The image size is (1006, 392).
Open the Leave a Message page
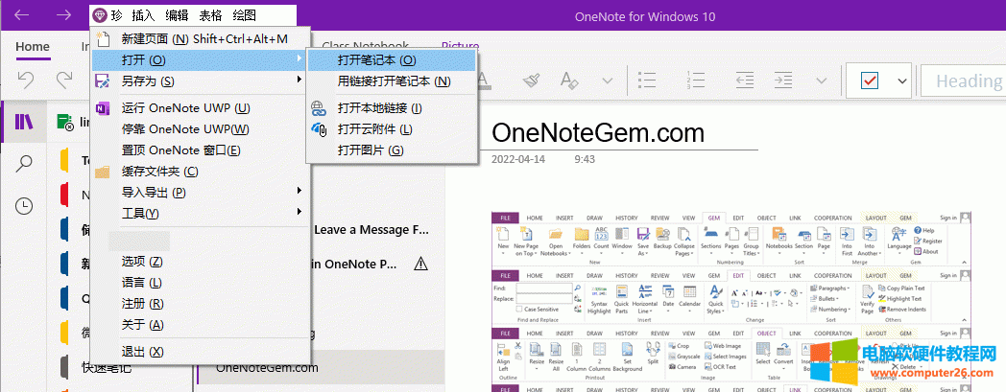[x=371, y=229]
